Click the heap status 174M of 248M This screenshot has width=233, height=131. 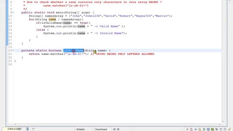tap(14, 129)
